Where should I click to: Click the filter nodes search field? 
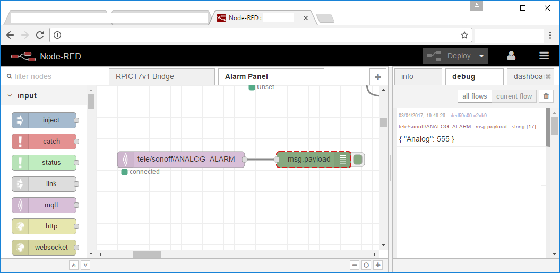[x=48, y=76]
